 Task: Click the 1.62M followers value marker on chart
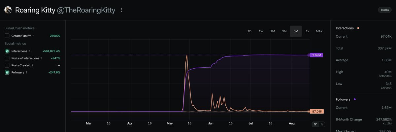316,55
